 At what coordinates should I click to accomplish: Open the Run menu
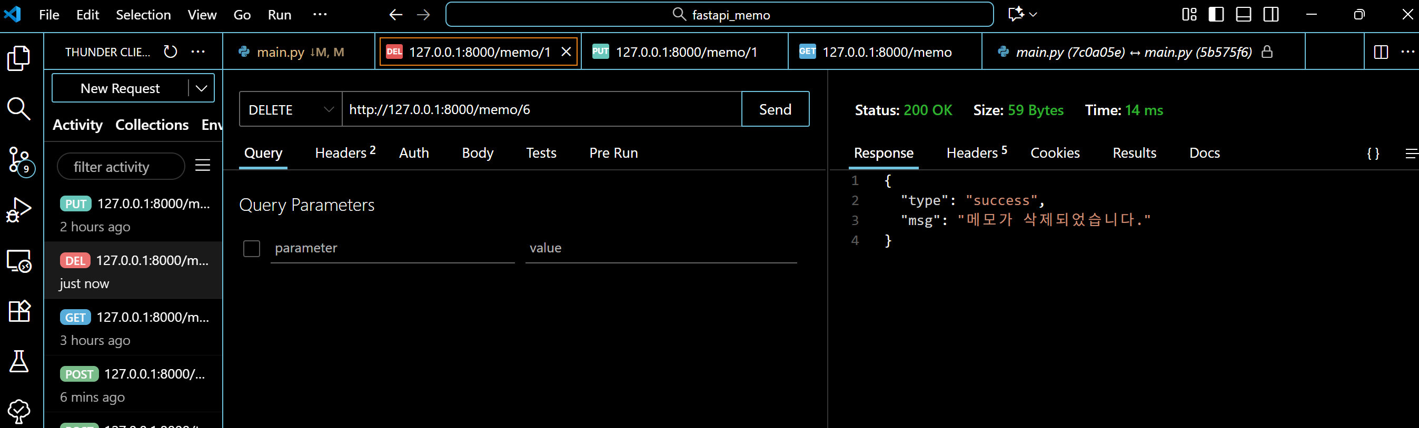click(x=279, y=15)
